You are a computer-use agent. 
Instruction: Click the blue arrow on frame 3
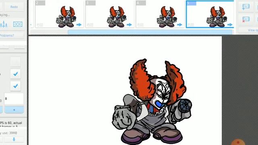pyautogui.click(x=129, y=25)
